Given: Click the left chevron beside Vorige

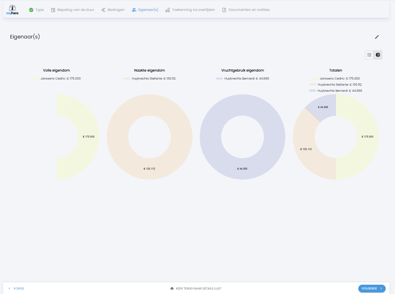Looking at the screenshot, I should coord(10,289).
